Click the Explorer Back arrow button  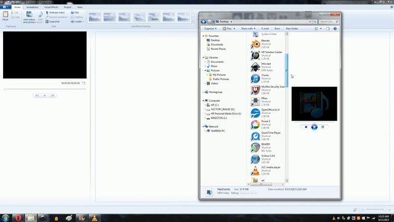click(204, 22)
